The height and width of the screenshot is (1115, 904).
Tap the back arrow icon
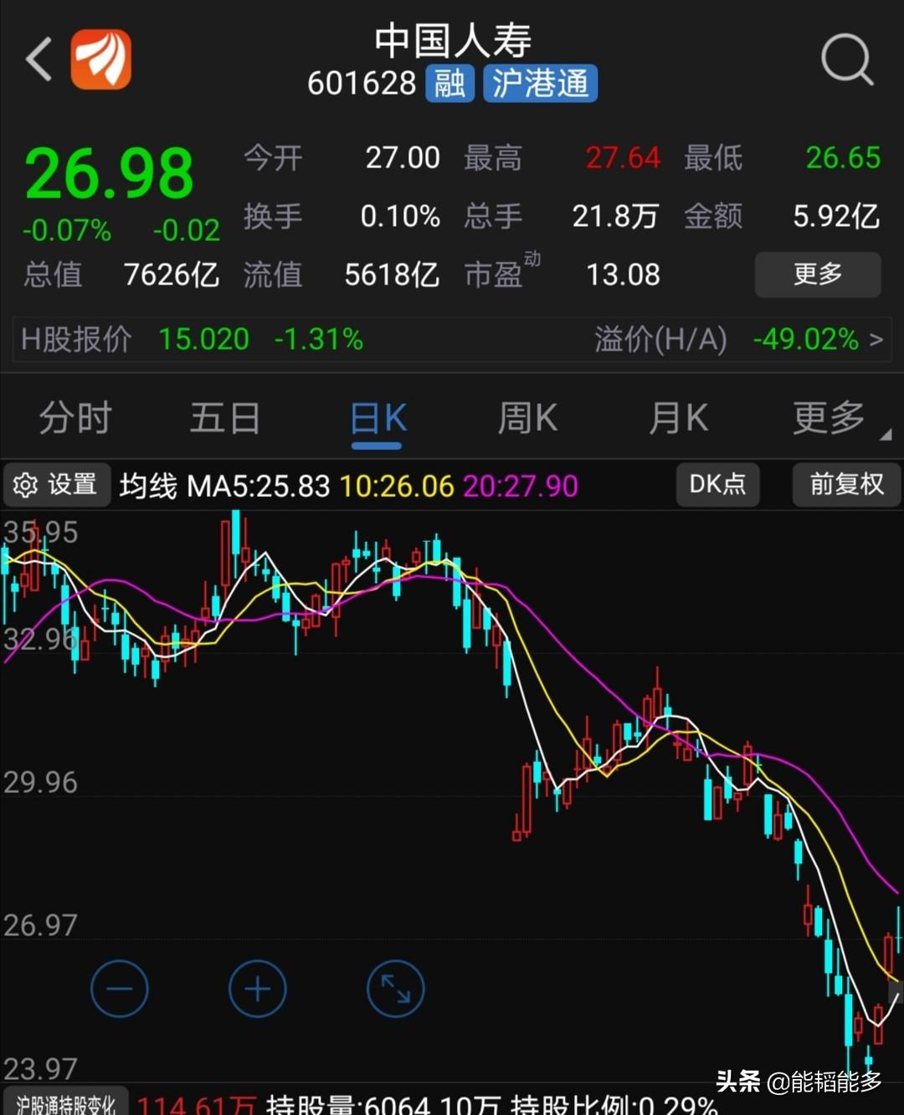click(39, 59)
